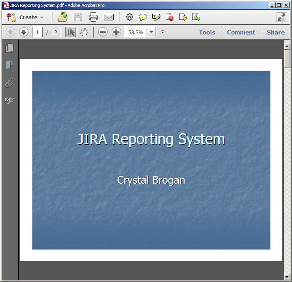Screen dimensions: 292x282
Task: Click the Acrobat icon in title bar
Action: pos(6,5)
